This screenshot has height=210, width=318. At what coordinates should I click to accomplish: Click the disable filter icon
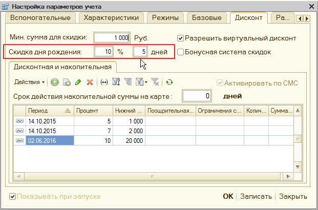pos(155,82)
